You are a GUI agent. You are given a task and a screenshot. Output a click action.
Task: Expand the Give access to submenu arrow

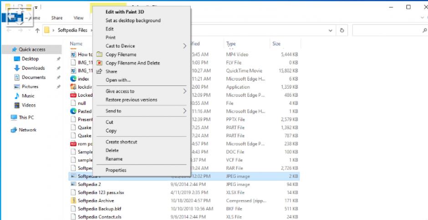(x=184, y=91)
